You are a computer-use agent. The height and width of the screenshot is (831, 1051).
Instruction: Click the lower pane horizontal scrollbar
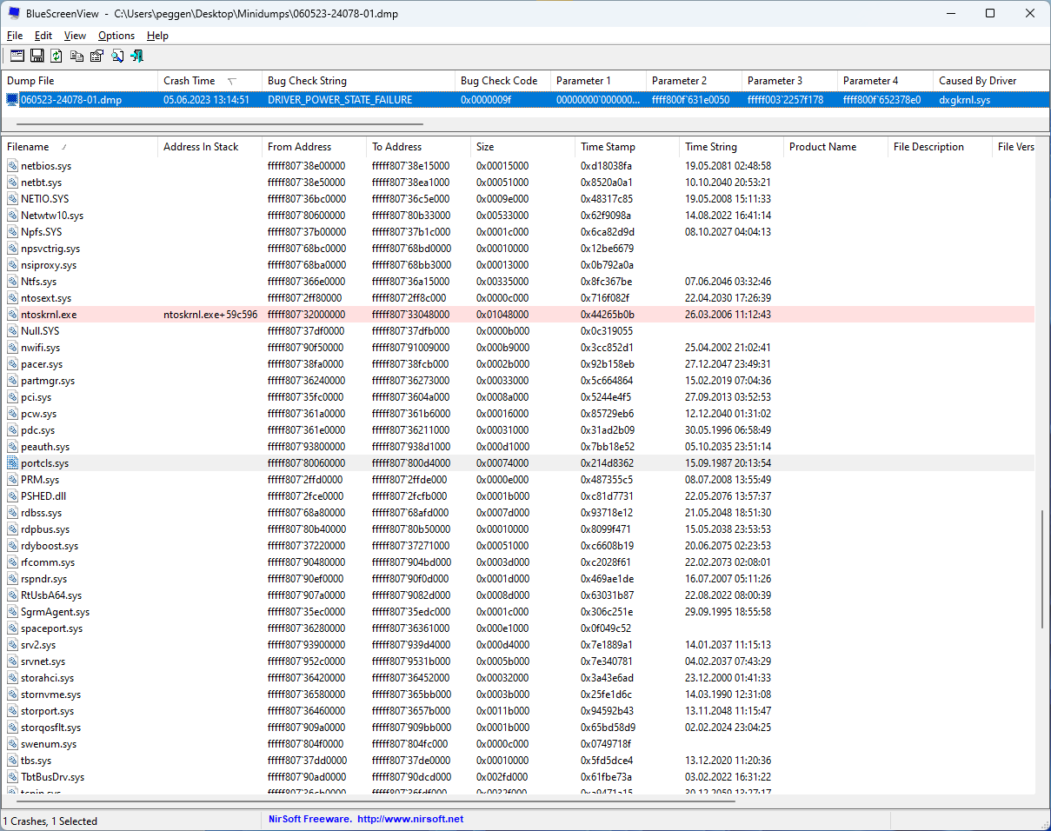click(x=376, y=801)
